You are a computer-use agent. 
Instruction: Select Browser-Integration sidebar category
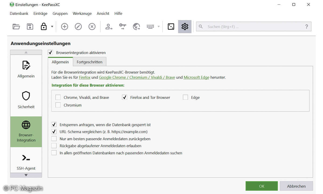pyautogui.click(x=26, y=132)
